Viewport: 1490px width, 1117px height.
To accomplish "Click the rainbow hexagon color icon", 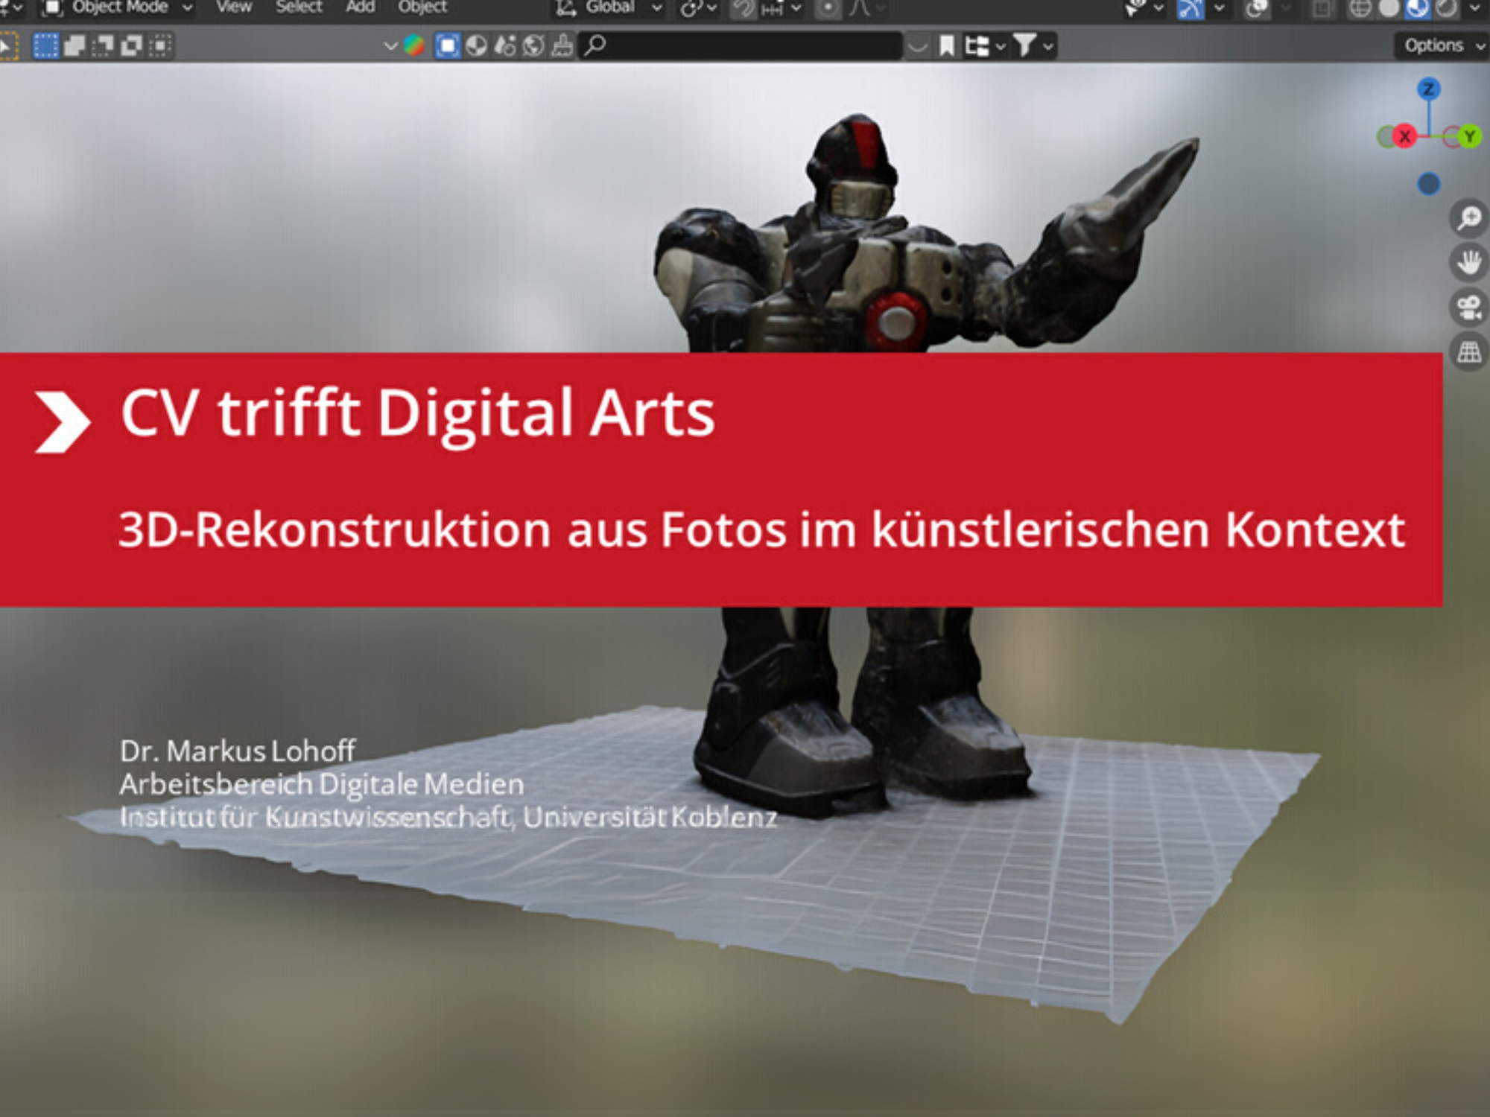I will 414,46.
